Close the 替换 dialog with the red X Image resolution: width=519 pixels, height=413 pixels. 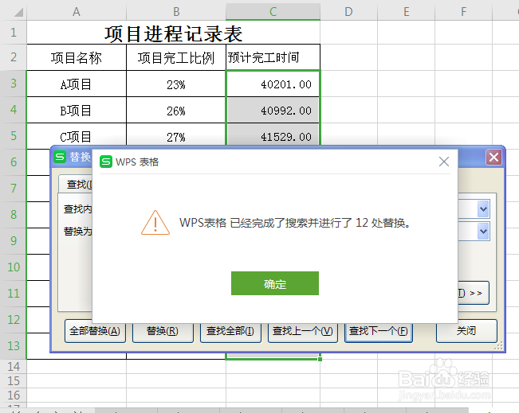click(x=493, y=157)
